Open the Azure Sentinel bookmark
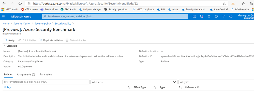Viewport: 254px width, 92px height. pyautogui.click(x=219, y=9)
